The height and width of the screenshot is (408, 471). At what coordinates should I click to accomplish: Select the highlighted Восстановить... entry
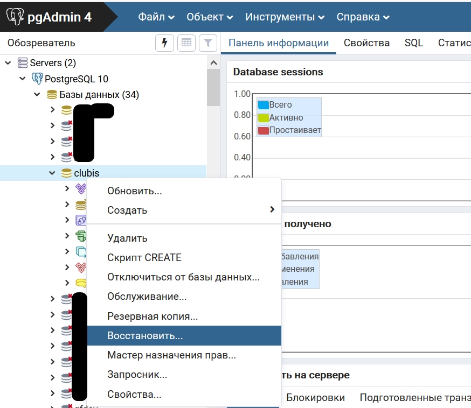coord(184,335)
